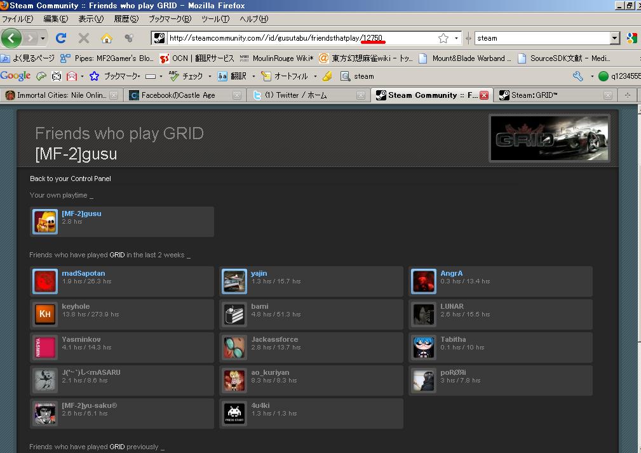The image size is (641, 453).
Task: Expand the wrench settings dropdown arrow
Action: coord(591,76)
